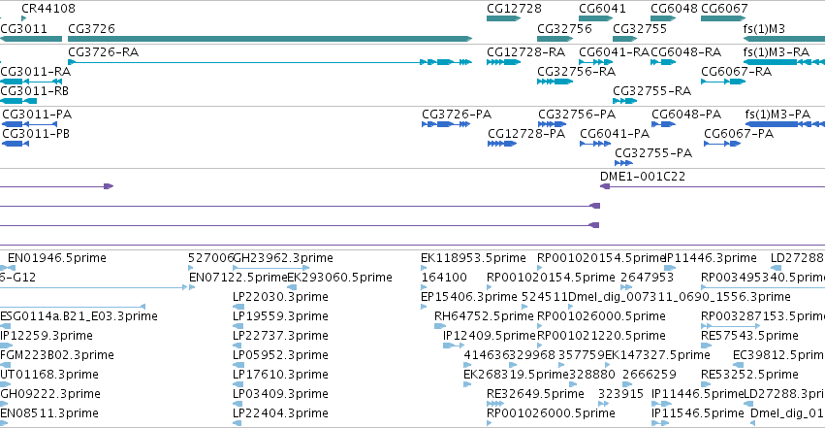Open protein fs(1)M3-PA
Image resolution: width=825 pixels, height=428 pixels.
coord(778,115)
